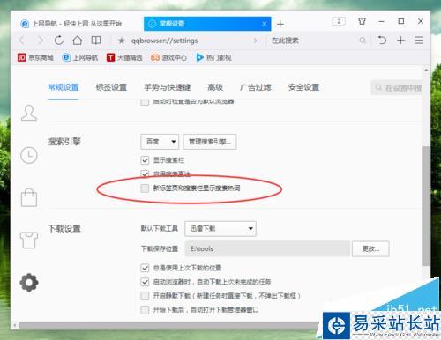Image resolution: width=441 pixels, height=340 pixels.
Task: Toggle the default browser check checkbox
Action: pyautogui.click(x=145, y=102)
